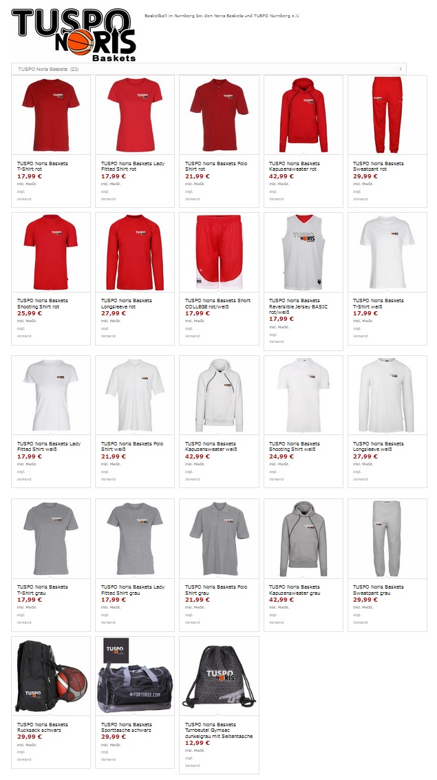Click Versand link under T-Shirt weiß

pyautogui.click(x=360, y=336)
